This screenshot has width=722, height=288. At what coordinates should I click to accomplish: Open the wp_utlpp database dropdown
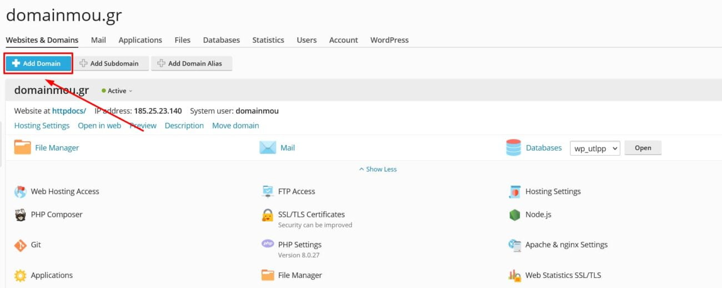[x=595, y=148]
